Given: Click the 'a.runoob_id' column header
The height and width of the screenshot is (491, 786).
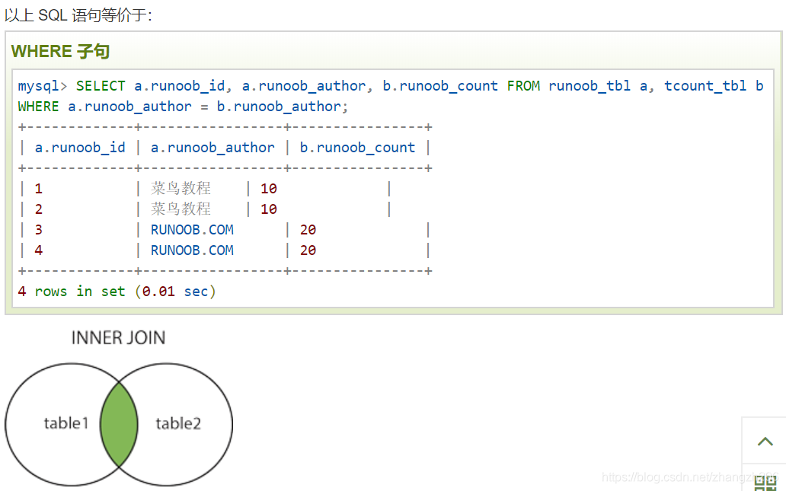Looking at the screenshot, I should [x=80, y=148].
